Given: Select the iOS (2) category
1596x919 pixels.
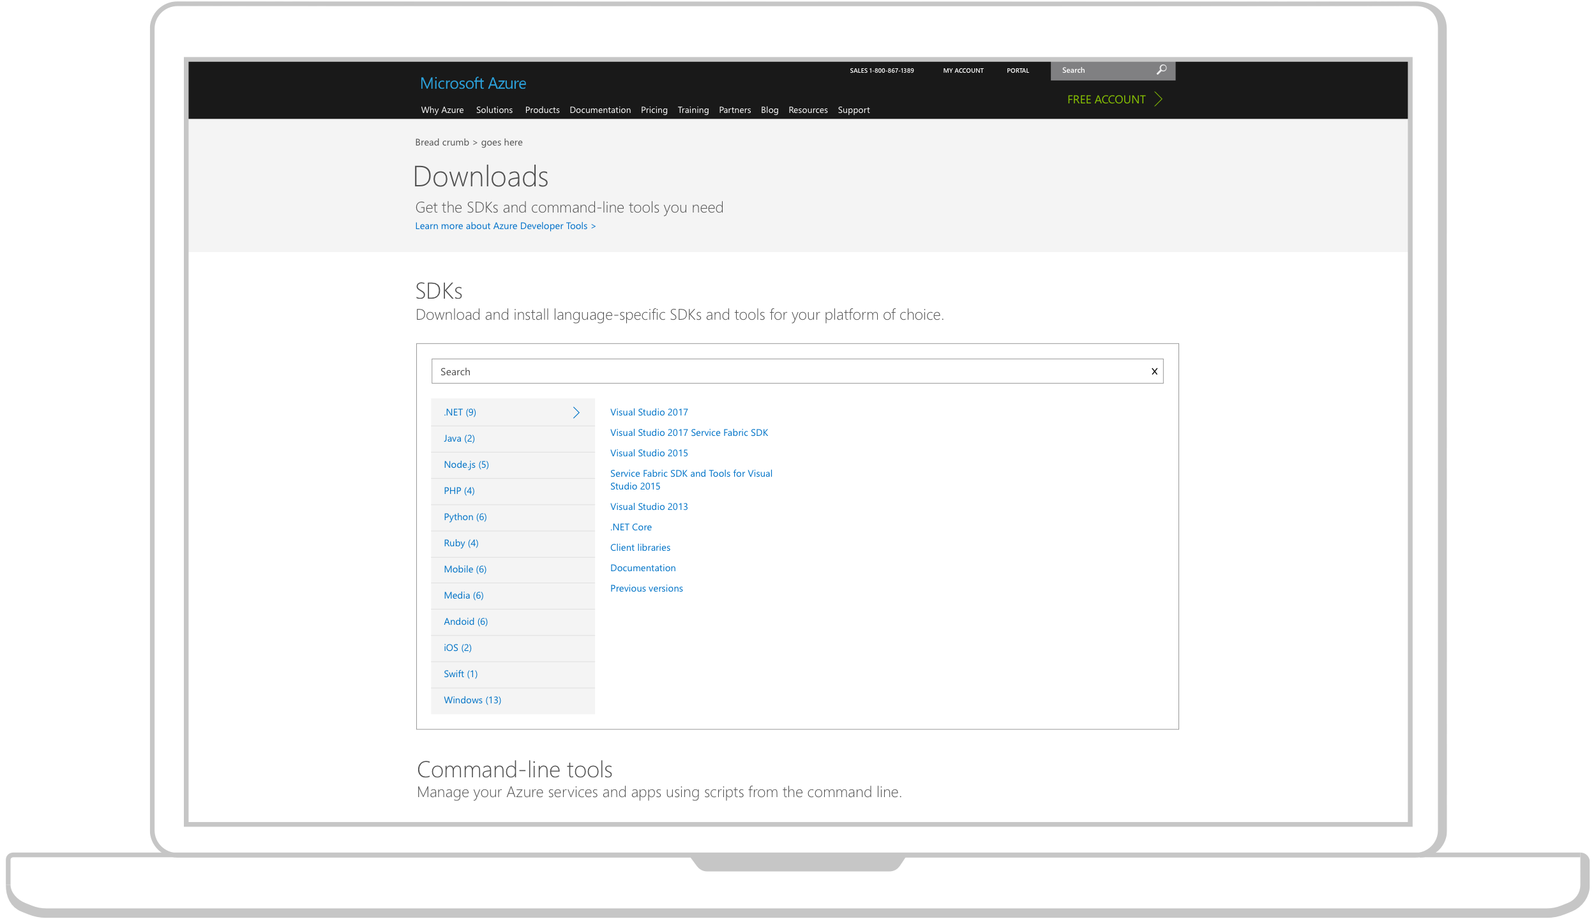Looking at the screenshot, I should point(513,648).
